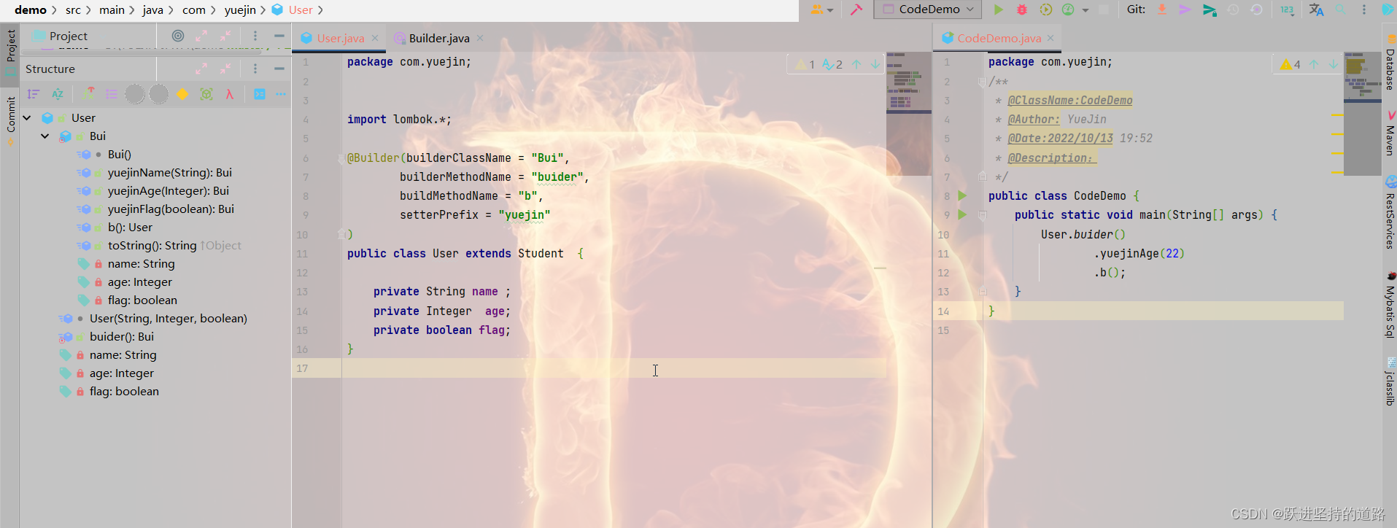The height and width of the screenshot is (528, 1397).
Task: Click the Git Rollback icon
Action: pos(1256,9)
